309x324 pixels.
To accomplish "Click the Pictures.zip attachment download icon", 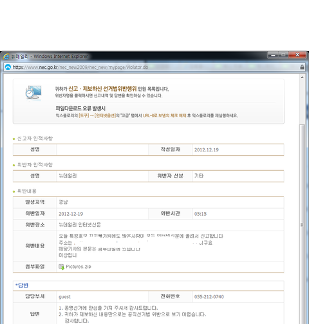I will pyautogui.click(x=61, y=267).
